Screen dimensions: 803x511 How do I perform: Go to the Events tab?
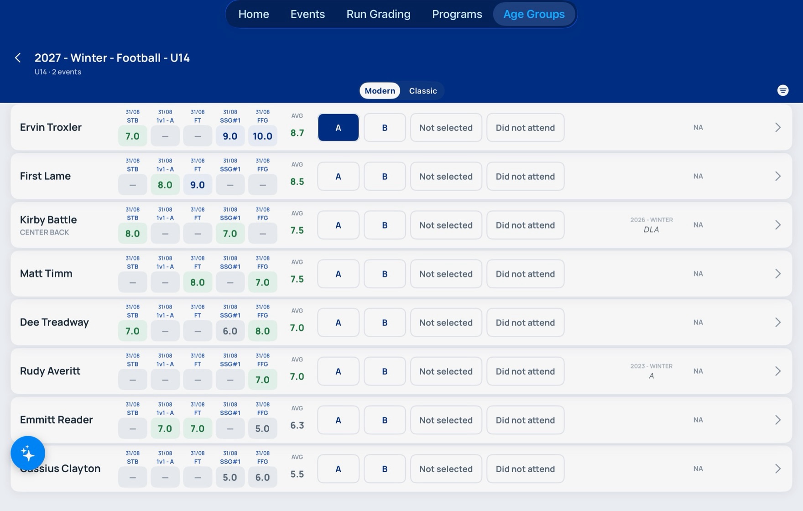tap(308, 14)
